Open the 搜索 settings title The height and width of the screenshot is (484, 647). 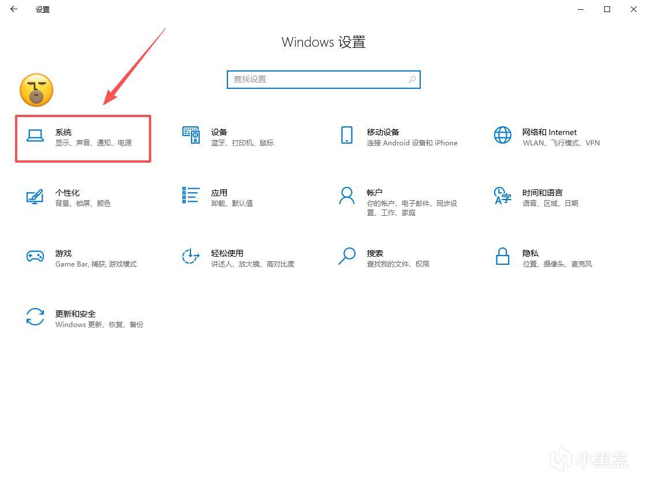[375, 253]
